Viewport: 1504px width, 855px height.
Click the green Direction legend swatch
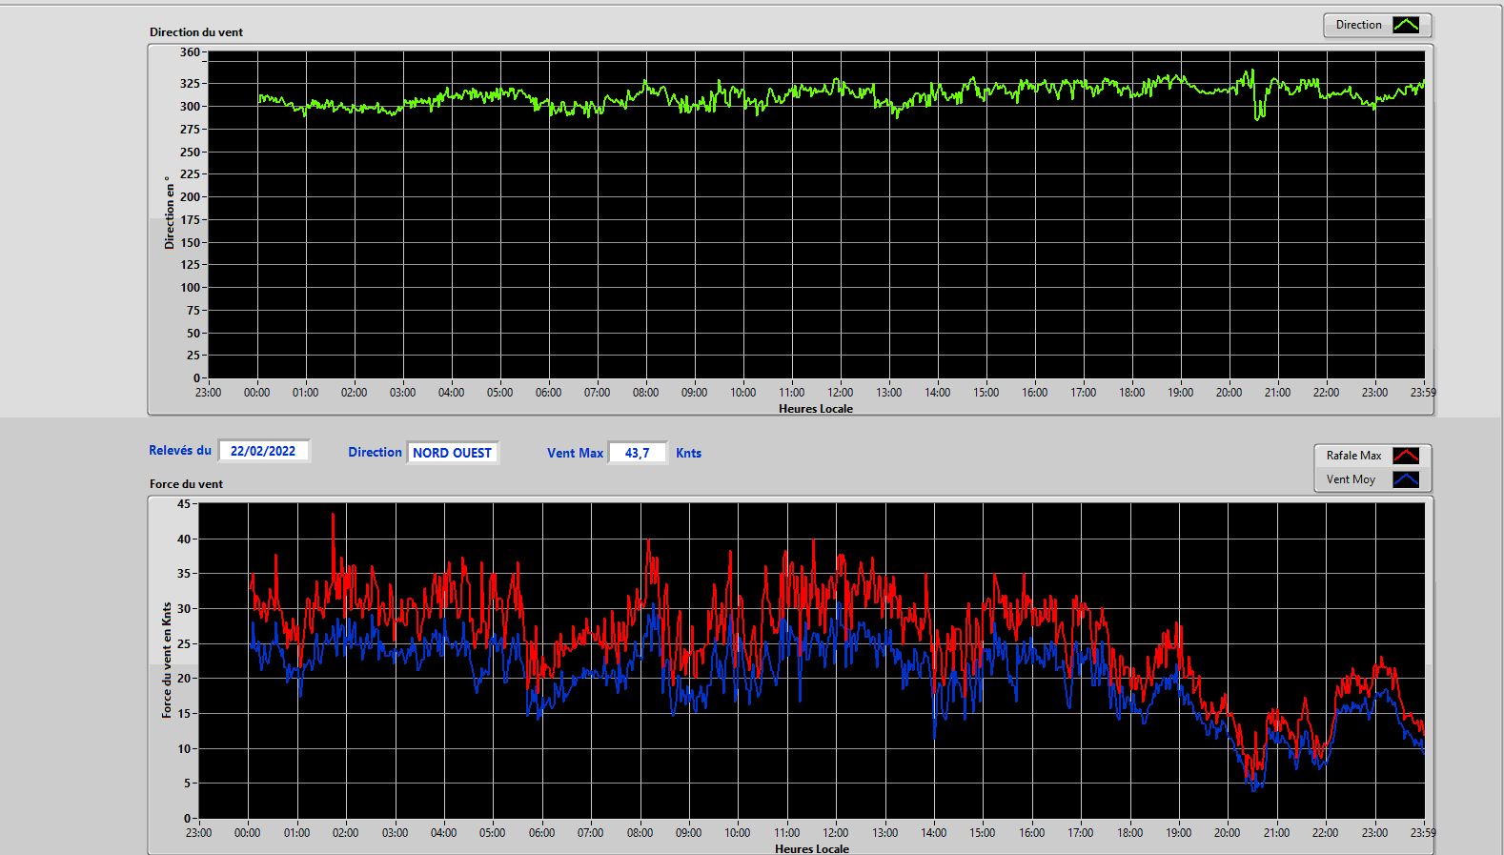click(x=1406, y=25)
